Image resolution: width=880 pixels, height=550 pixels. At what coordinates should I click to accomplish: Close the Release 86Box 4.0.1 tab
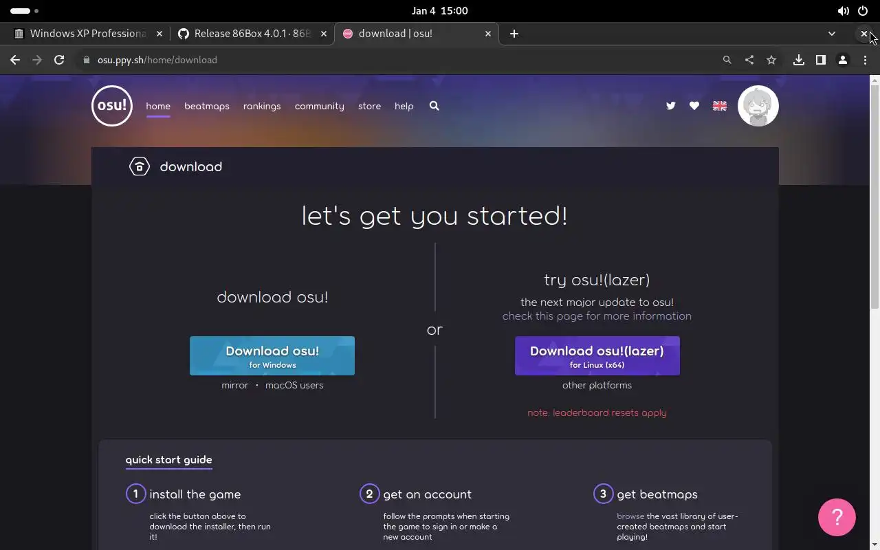pyautogui.click(x=324, y=34)
